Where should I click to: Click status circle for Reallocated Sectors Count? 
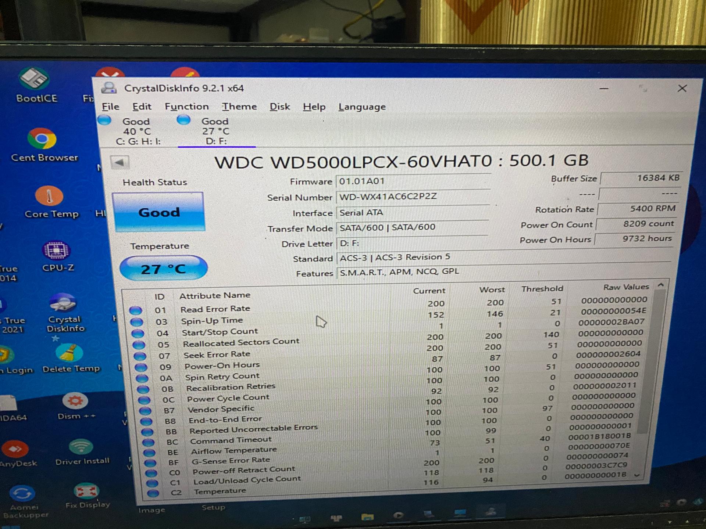coord(139,345)
